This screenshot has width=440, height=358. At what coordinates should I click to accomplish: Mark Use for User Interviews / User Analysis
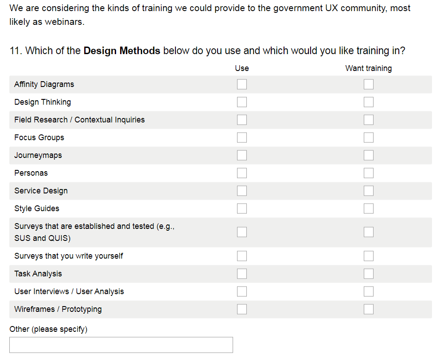[x=241, y=291]
